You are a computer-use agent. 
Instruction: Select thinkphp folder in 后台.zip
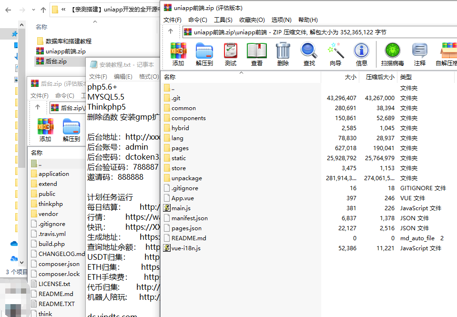(x=51, y=204)
